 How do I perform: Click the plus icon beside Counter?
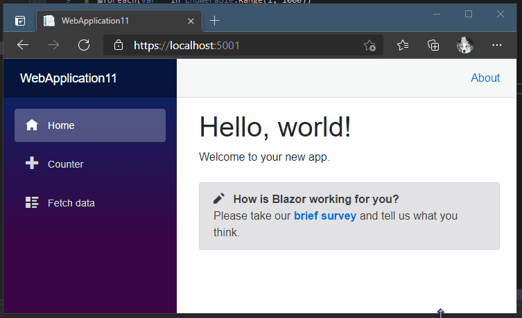coord(32,164)
